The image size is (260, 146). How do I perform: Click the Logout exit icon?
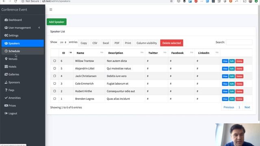[x=6, y=114]
